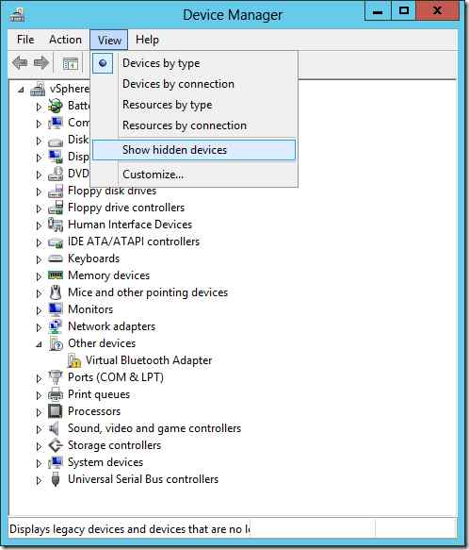469x550 pixels.
Task: Click the Display adapters category icon
Action: [56, 157]
